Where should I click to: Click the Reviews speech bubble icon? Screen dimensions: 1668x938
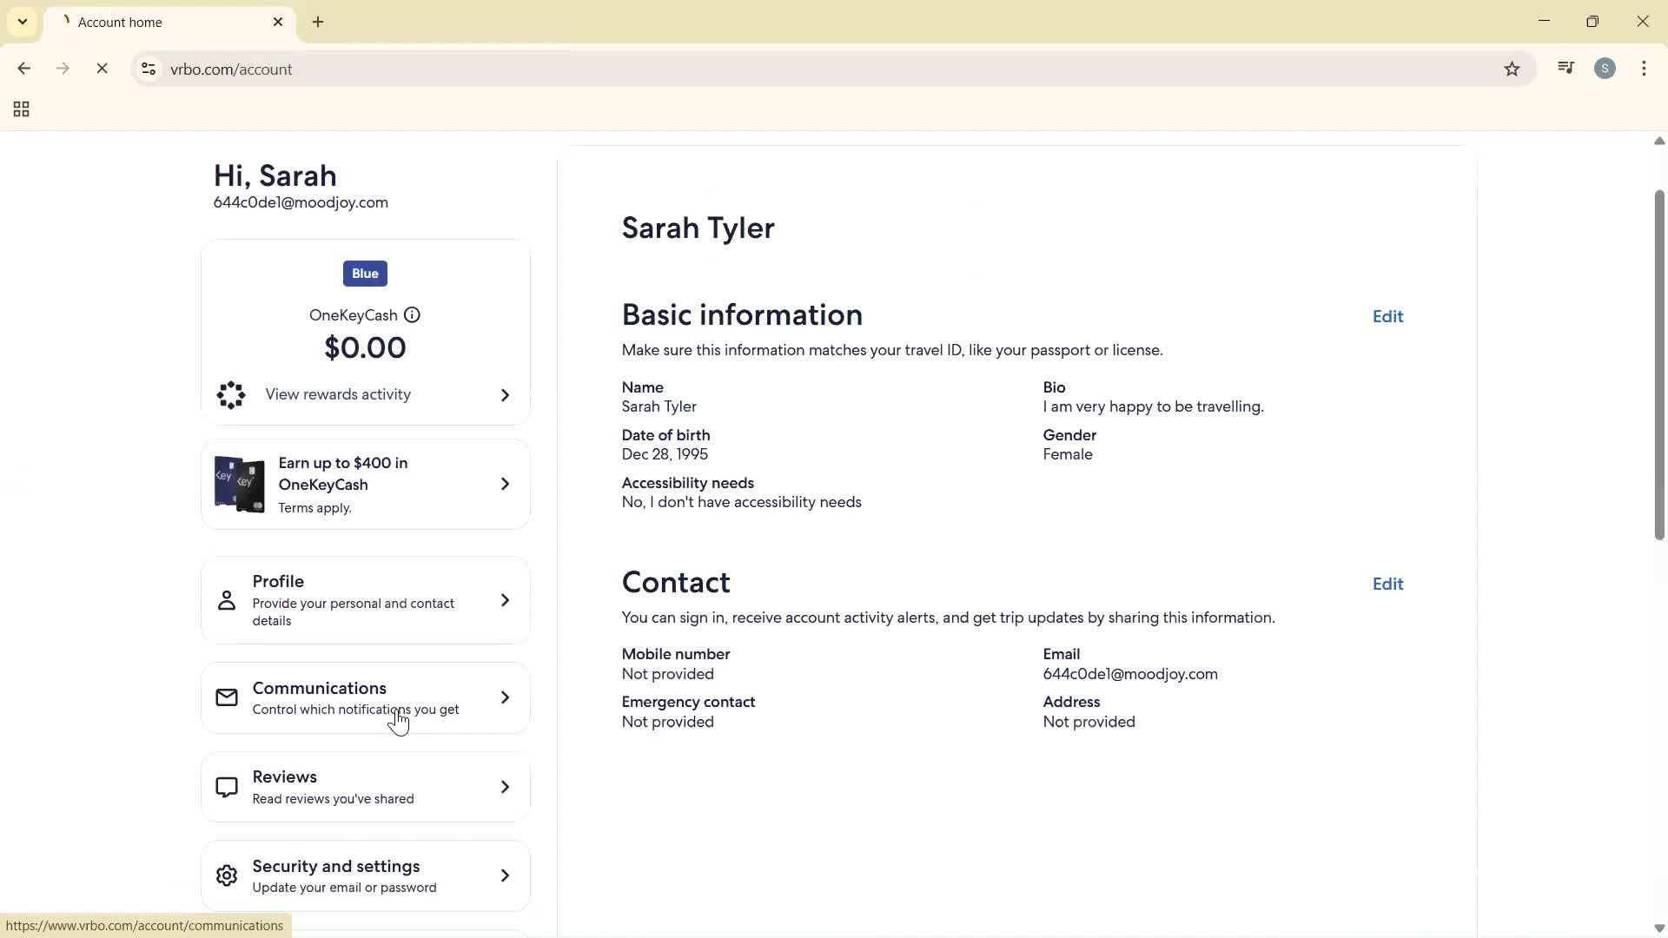point(226,787)
